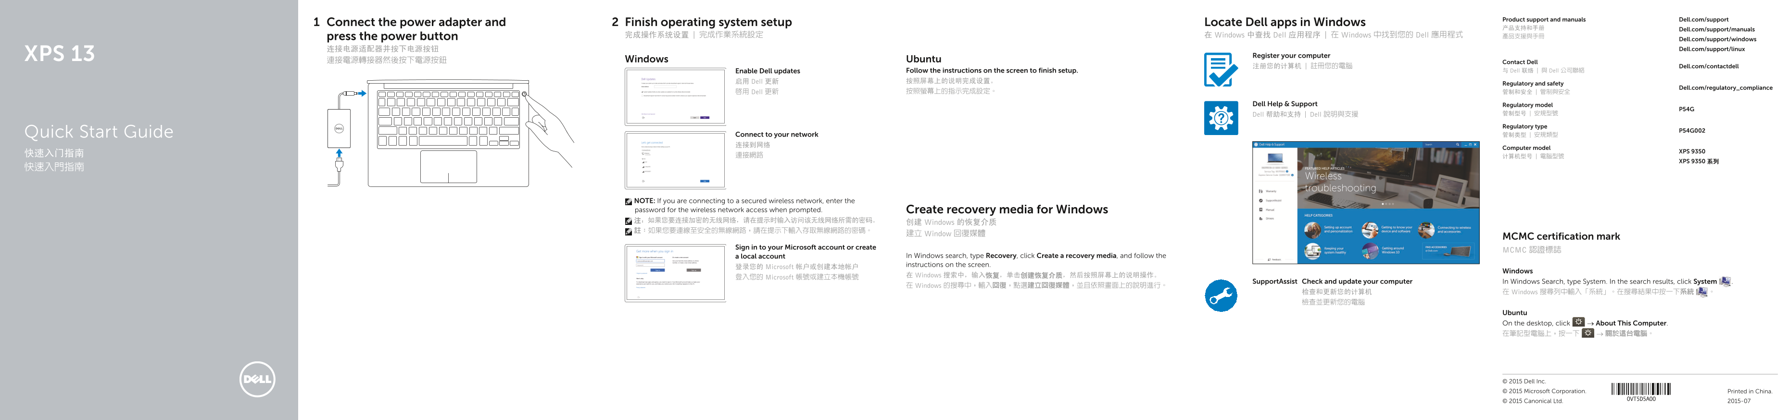Click the Create recovery media for Windows heading
Viewport: 1789px width, 420px height.
pos(1006,209)
